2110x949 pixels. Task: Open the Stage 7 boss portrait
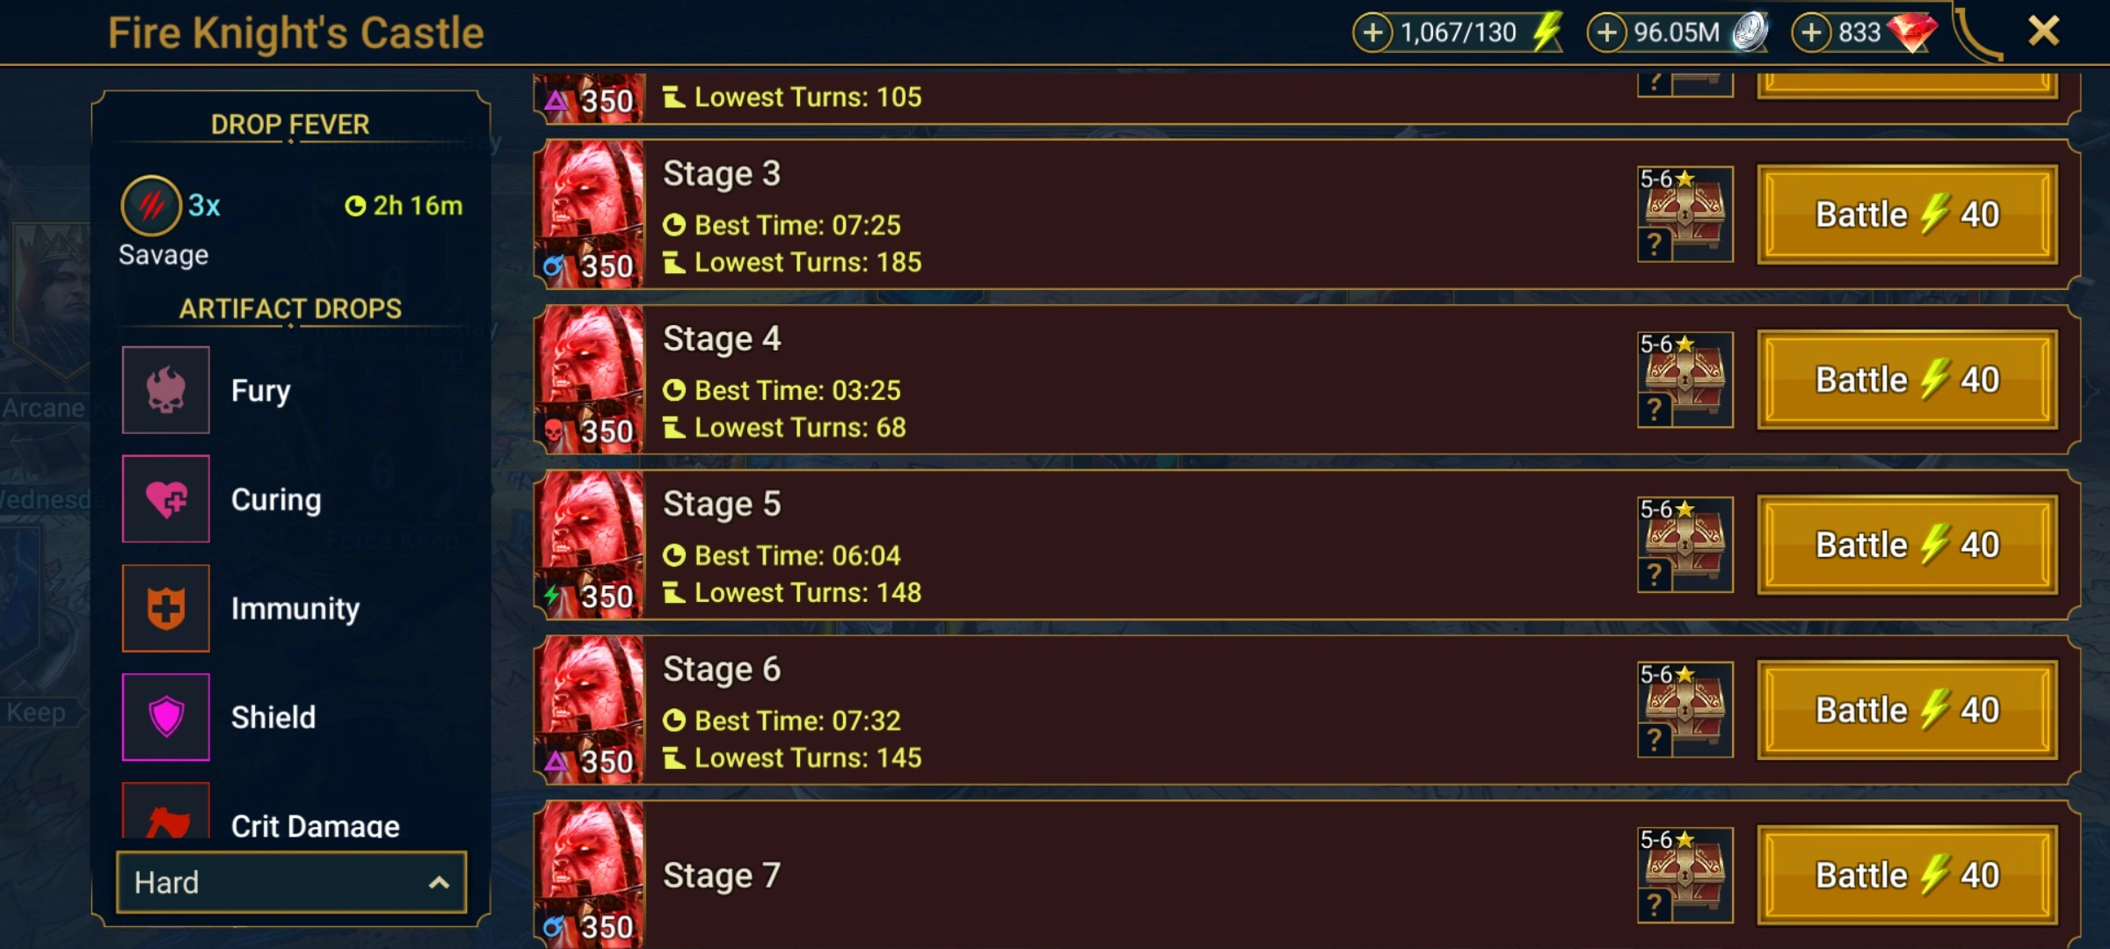point(591,875)
